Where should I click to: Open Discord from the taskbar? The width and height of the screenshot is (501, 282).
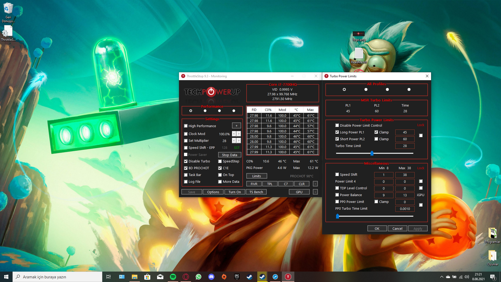[211, 277]
